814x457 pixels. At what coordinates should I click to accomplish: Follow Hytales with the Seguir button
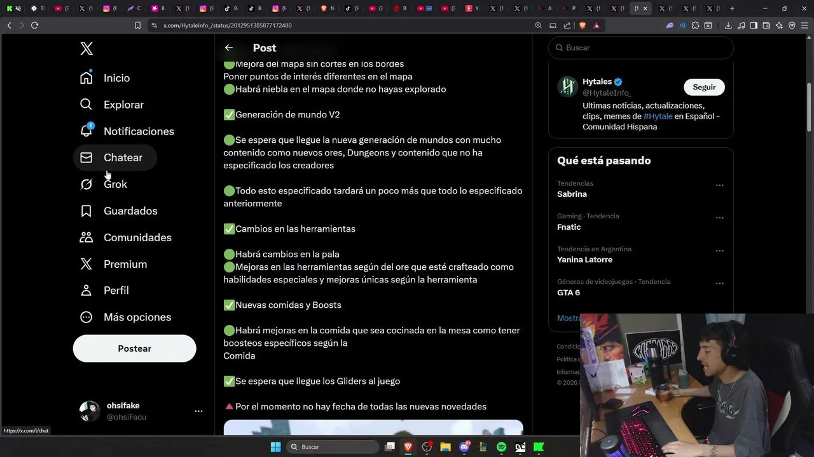pos(704,87)
